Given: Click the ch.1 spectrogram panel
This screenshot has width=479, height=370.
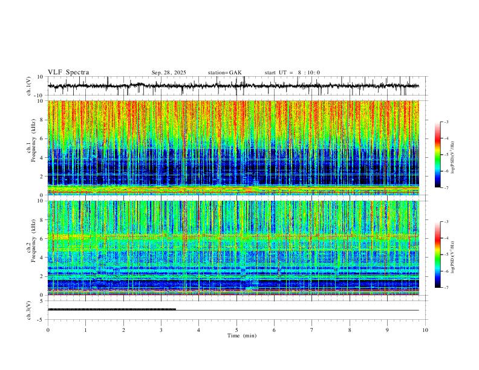Looking at the screenshot, I should coord(233,148).
